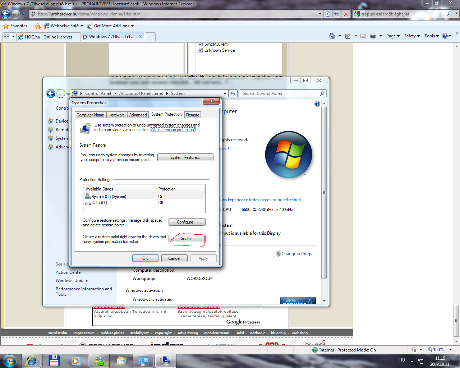Open the Windows Update link
Viewport: 460px width, 368px height.
[x=72, y=281]
